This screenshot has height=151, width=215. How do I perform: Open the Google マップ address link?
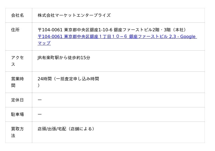pos(117,37)
